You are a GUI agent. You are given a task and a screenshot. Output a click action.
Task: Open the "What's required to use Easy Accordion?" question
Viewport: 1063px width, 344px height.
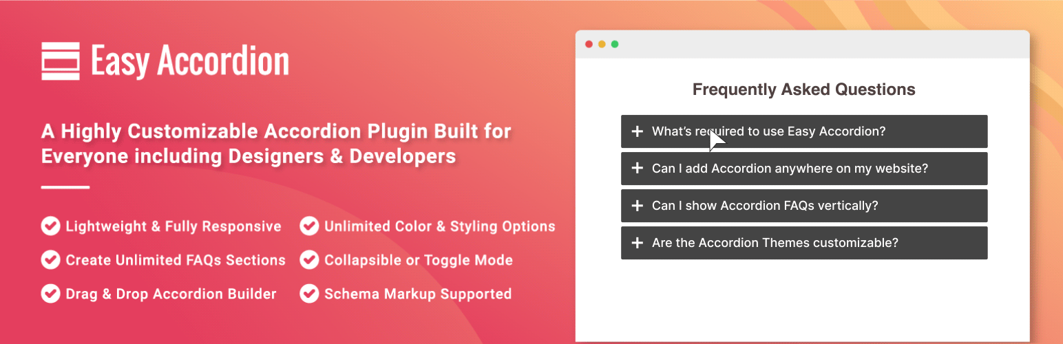tap(804, 131)
